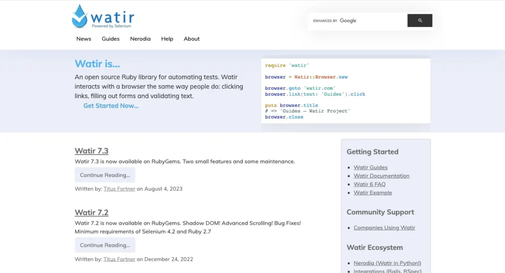Open the Nerodia navigation item
Image resolution: width=505 pixels, height=273 pixels.
point(140,38)
